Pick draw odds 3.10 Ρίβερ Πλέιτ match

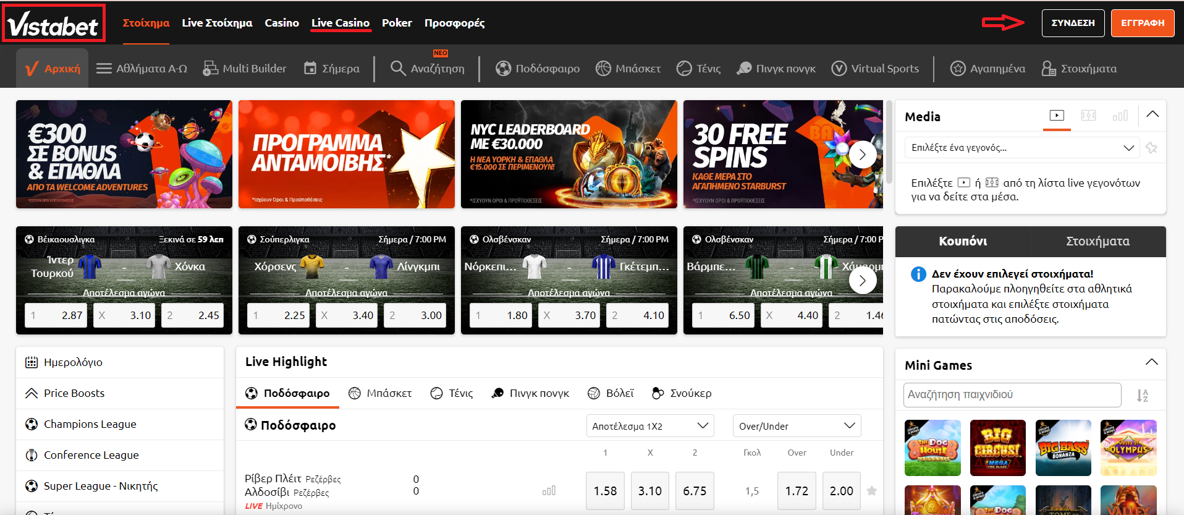point(650,491)
